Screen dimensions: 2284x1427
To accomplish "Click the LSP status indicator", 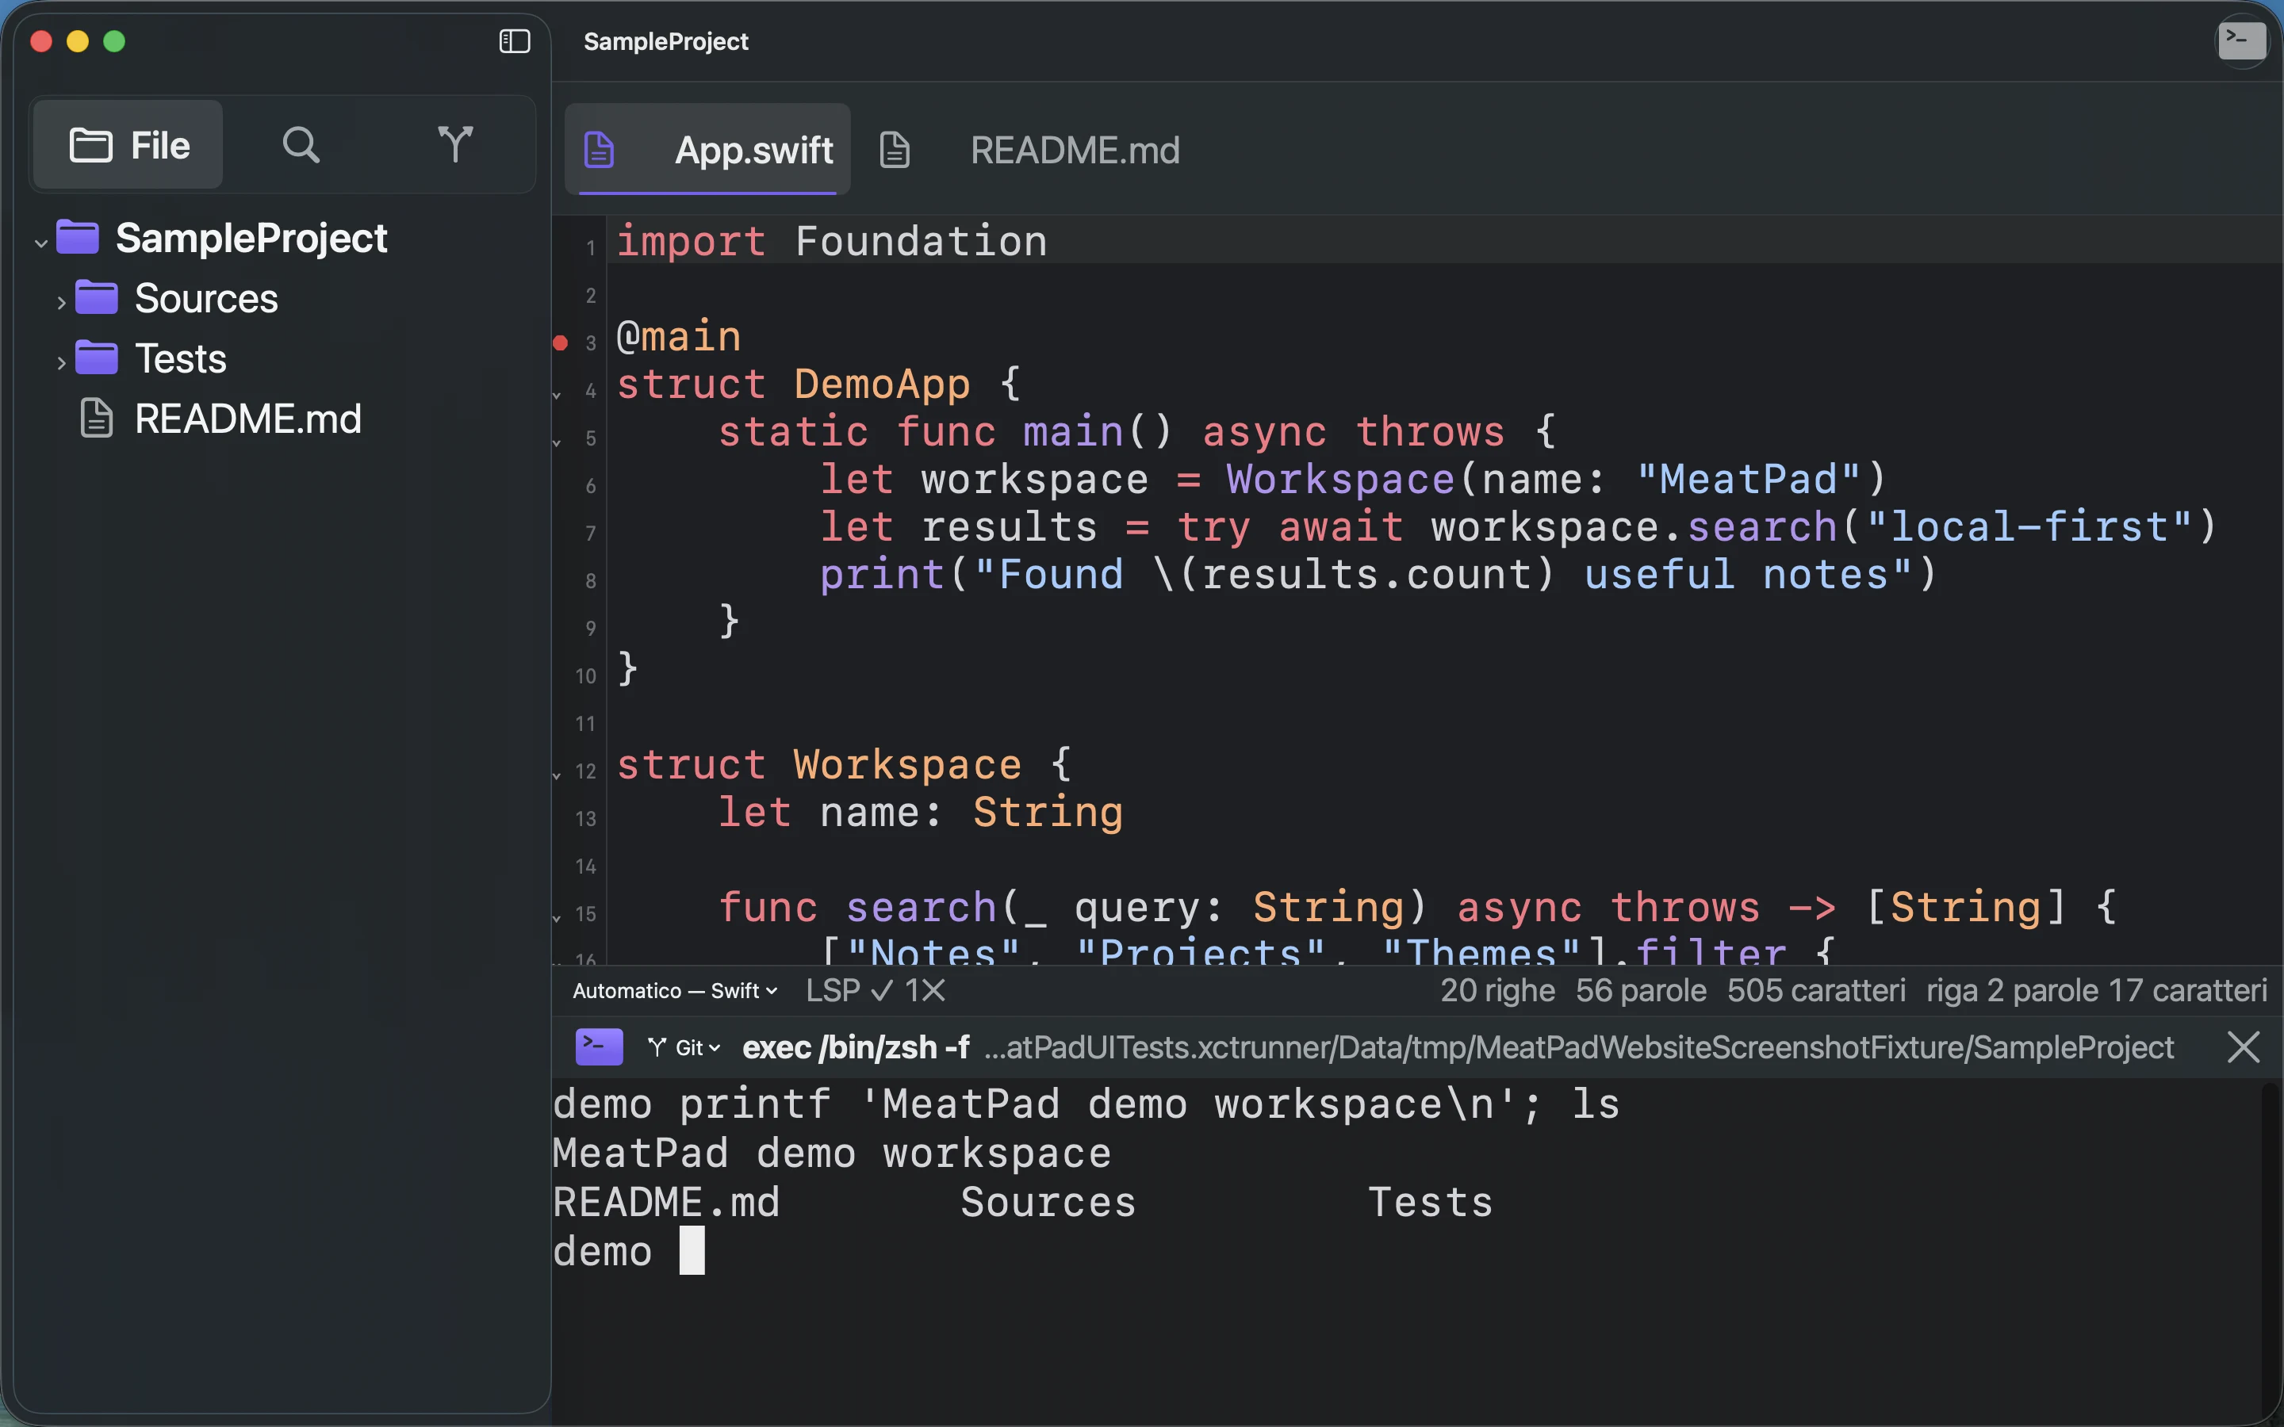I will (x=849, y=990).
